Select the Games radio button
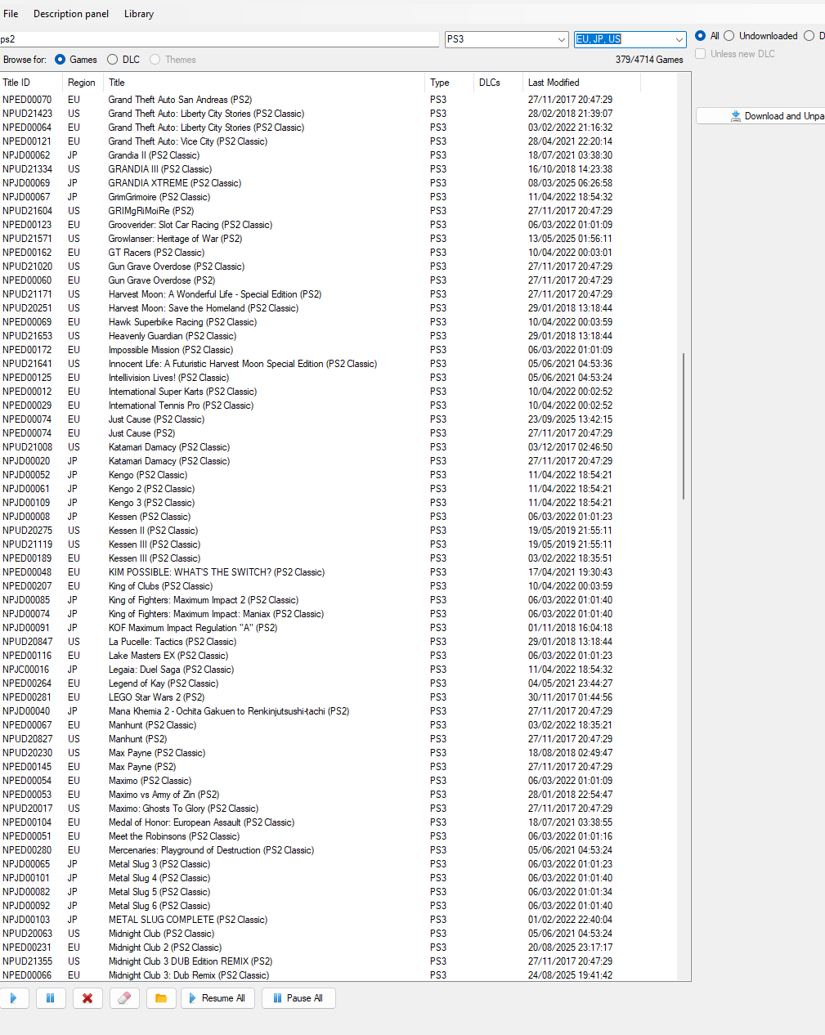825x1035 pixels. coord(76,60)
